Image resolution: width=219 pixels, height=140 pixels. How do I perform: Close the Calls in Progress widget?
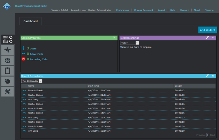pos(114,38)
